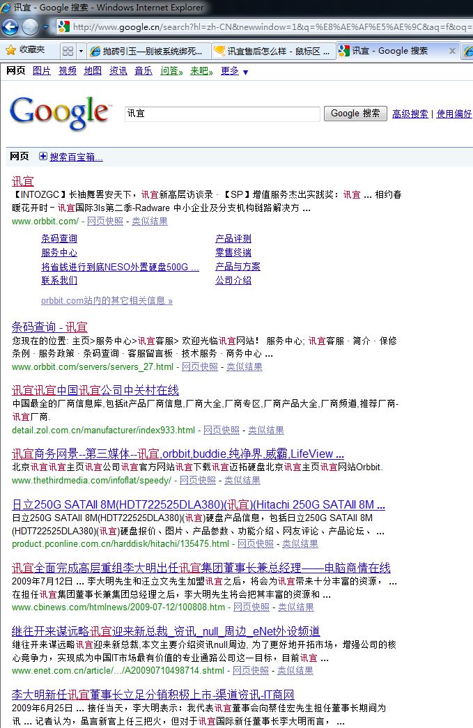This screenshot has width=473, height=728.
Task: Click the Google 搜索 button
Action: point(355,114)
